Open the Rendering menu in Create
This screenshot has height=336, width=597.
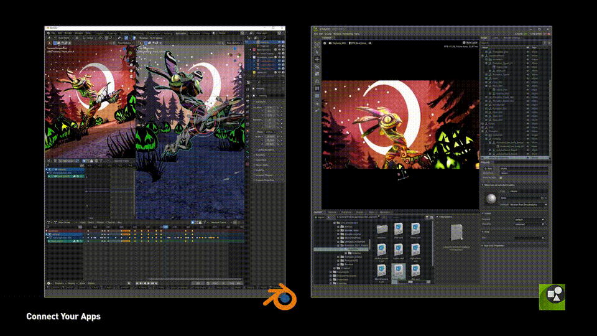pyautogui.click(x=347, y=34)
